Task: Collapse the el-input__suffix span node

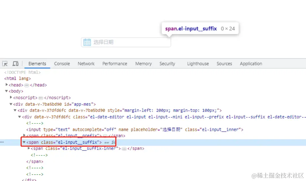Action: [24, 142]
